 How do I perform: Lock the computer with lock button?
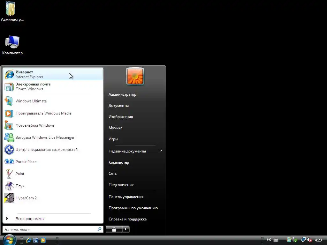(114, 229)
